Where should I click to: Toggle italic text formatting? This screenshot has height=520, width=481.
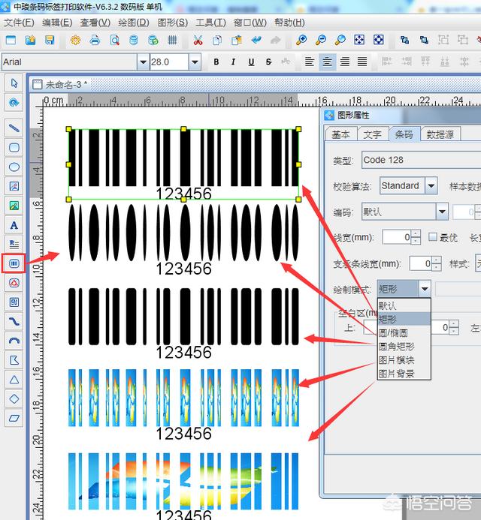(234, 62)
